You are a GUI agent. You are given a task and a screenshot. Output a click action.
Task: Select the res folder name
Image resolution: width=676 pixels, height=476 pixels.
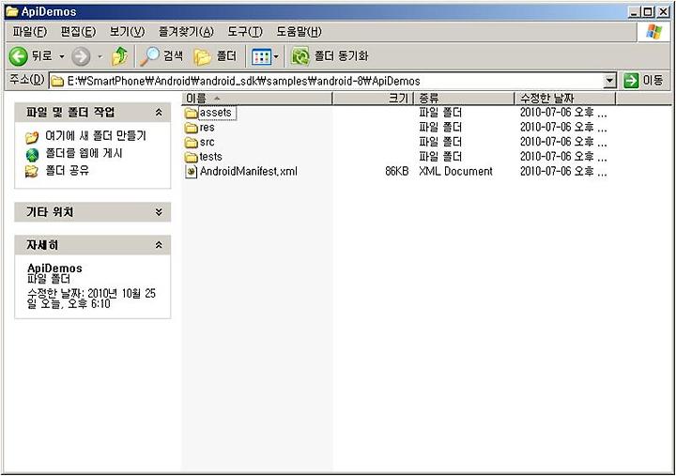pyautogui.click(x=207, y=128)
